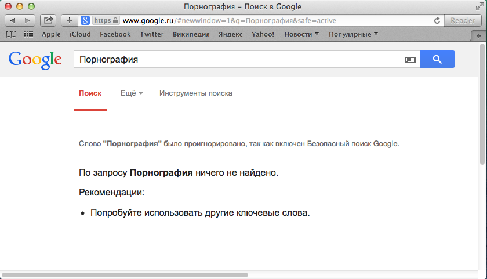Expand the Популярные bookmarks folder
487x279 pixels.
click(x=353, y=34)
